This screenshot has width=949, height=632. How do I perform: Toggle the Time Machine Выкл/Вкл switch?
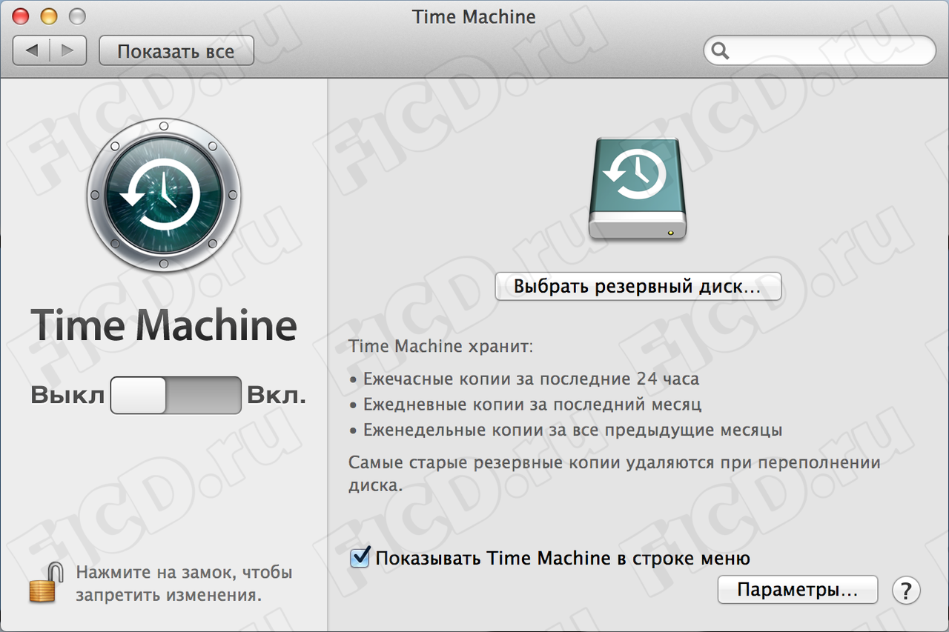click(x=176, y=395)
